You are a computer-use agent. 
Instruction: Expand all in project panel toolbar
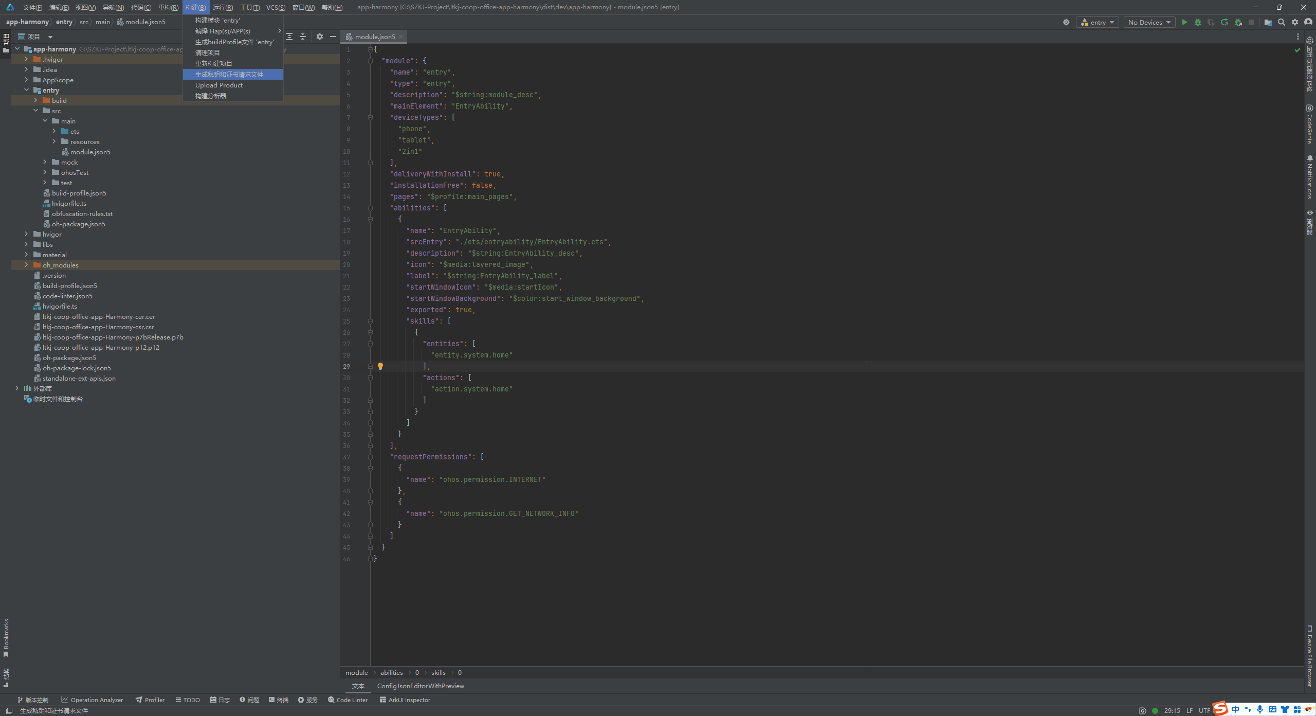pos(289,37)
